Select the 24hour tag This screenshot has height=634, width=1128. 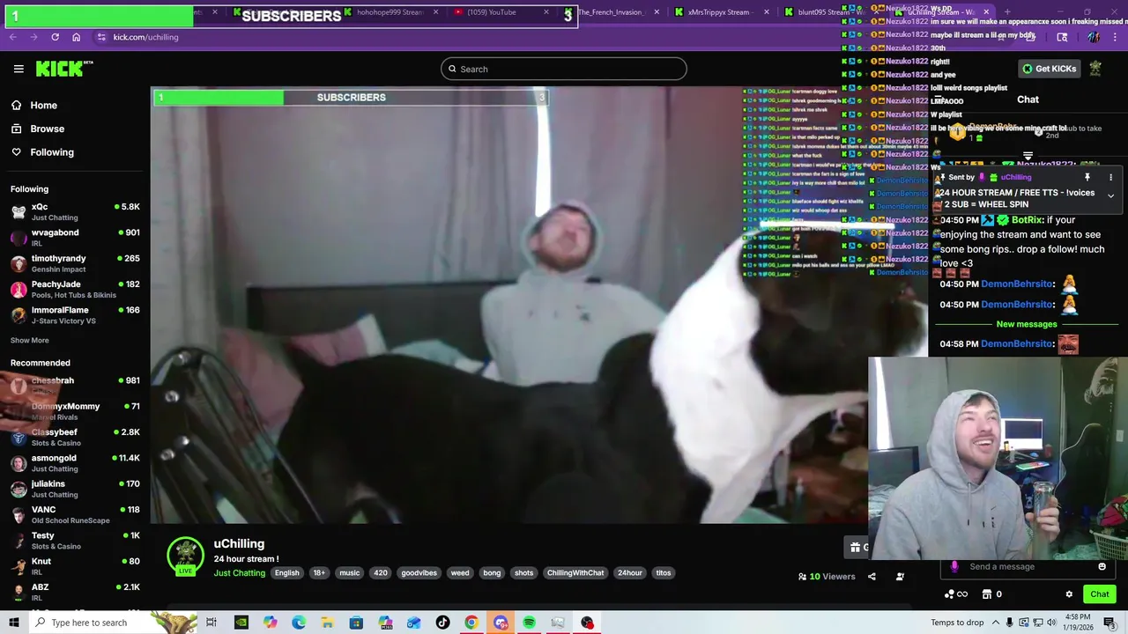coord(630,573)
